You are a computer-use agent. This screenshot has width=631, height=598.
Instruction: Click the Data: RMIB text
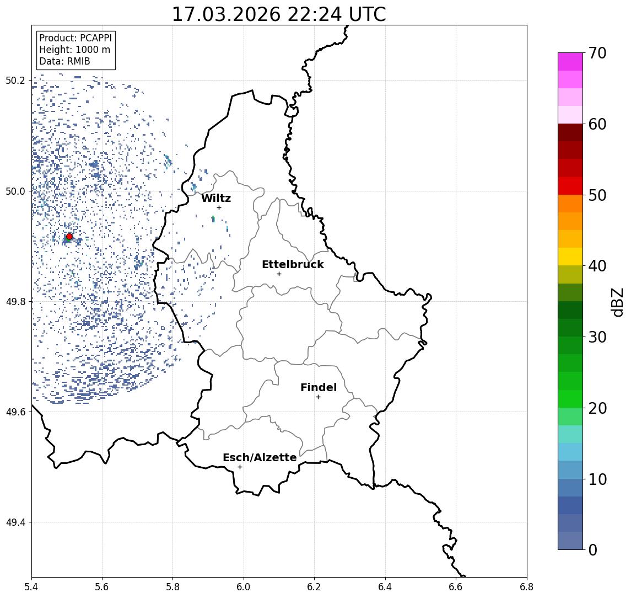pyautogui.click(x=64, y=61)
